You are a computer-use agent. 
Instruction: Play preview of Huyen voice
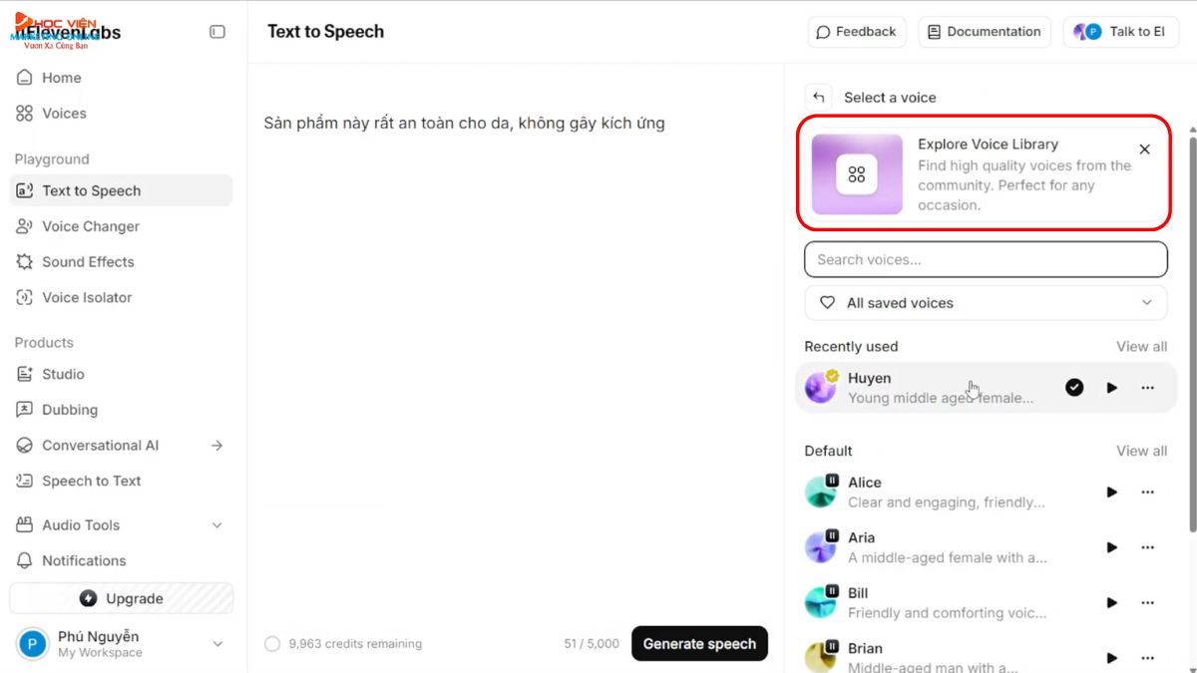click(x=1111, y=388)
